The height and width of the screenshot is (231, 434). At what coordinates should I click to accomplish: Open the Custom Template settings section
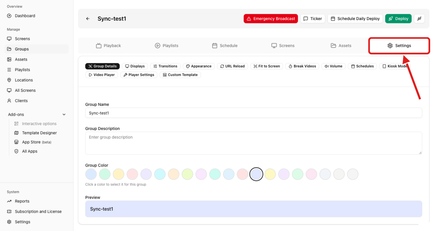point(180,75)
